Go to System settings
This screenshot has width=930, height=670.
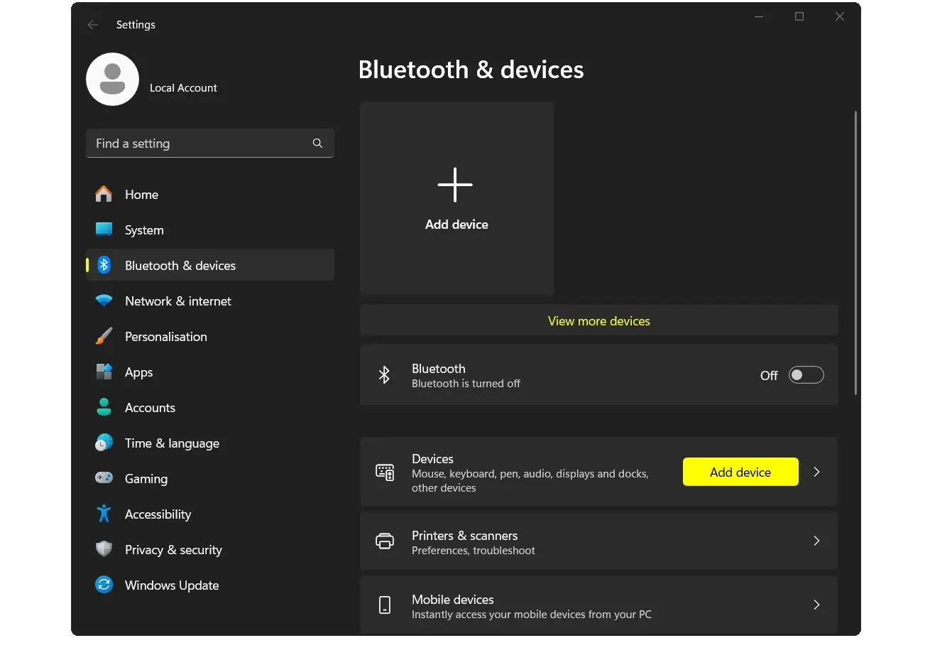pos(210,229)
